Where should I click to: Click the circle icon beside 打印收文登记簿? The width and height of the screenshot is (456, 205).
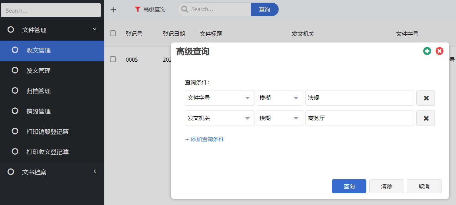(15, 151)
